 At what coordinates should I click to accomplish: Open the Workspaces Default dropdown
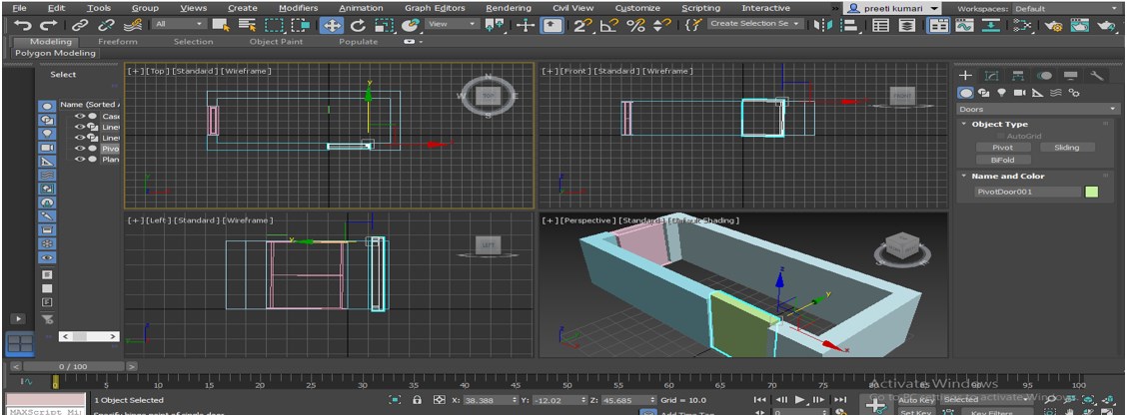[1067, 8]
